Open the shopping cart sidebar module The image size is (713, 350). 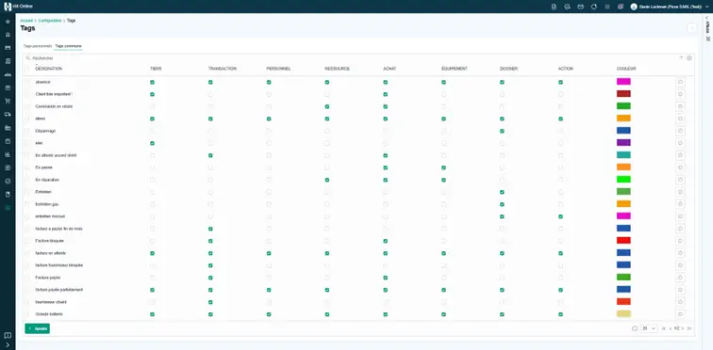8,101
